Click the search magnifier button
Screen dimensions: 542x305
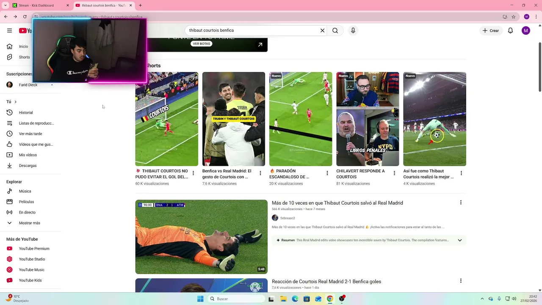click(x=335, y=30)
